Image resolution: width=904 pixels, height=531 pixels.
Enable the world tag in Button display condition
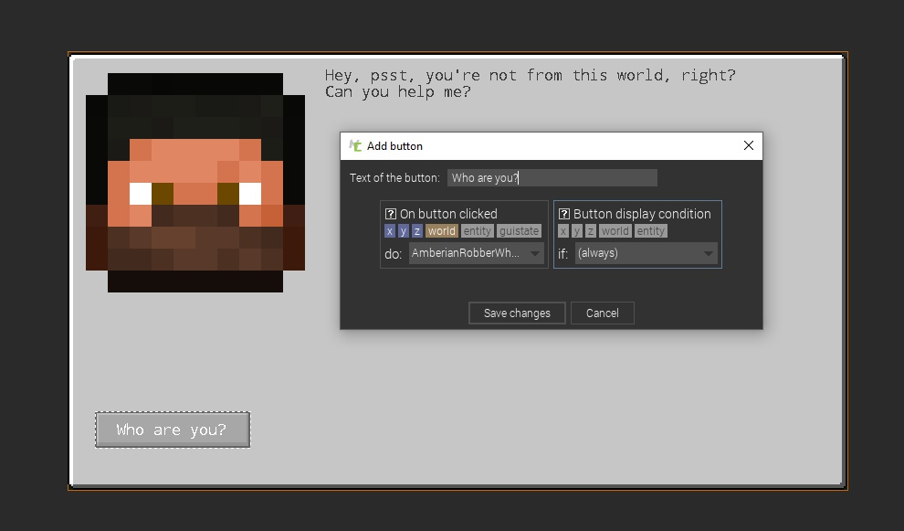pyautogui.click(x=615, y=230)
